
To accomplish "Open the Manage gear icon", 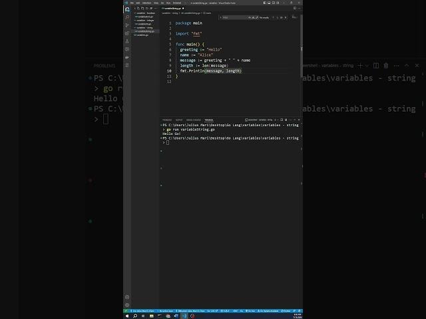I will [127, 305].
